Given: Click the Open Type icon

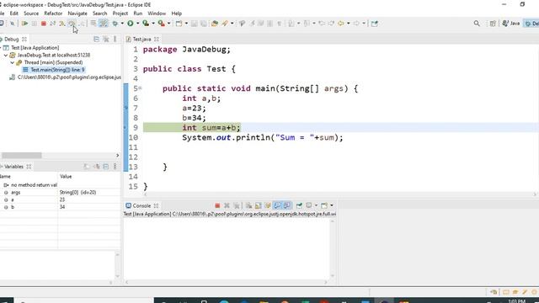Looking at the screenshot, I should (215, 24).
